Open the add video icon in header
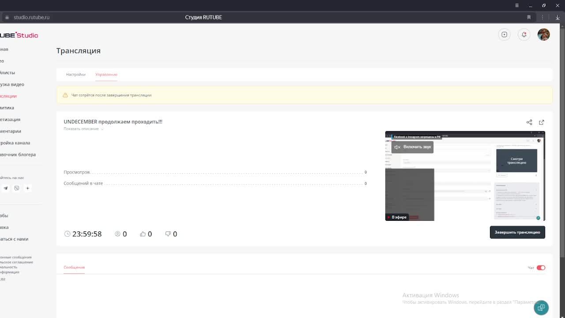 504,34
